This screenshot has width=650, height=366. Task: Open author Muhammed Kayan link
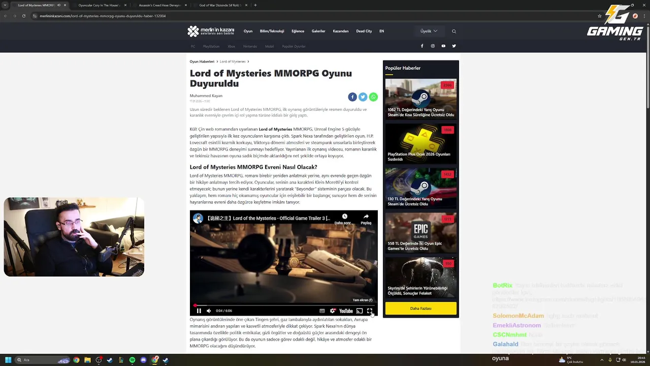206,96
